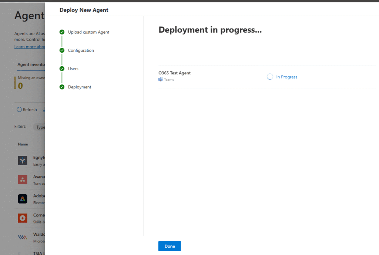The image size is (379, 255).
Task: Click the Deployment step checkmark icon
Action: pyautogui.click(x=62, y=87)
